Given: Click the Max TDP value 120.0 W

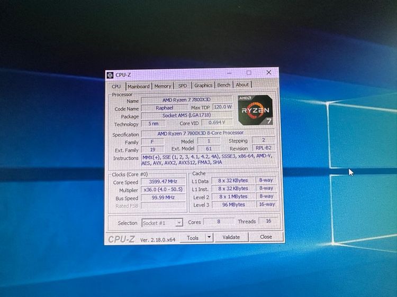Looking at the screenshot, I should pyautogui.click(x=222, y=107).
